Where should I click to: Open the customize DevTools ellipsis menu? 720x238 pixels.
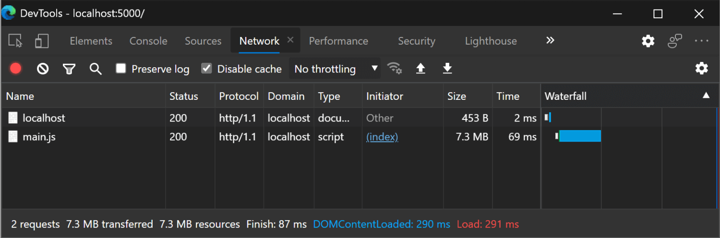tap(702, 41)
